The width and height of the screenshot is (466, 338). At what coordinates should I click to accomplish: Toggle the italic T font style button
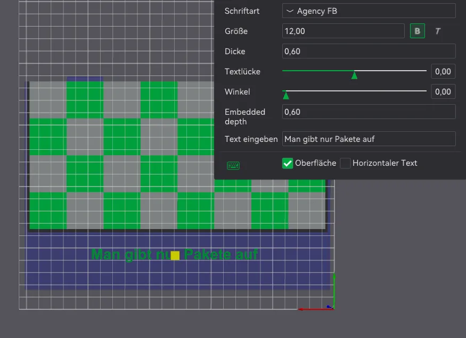[437, 31]
